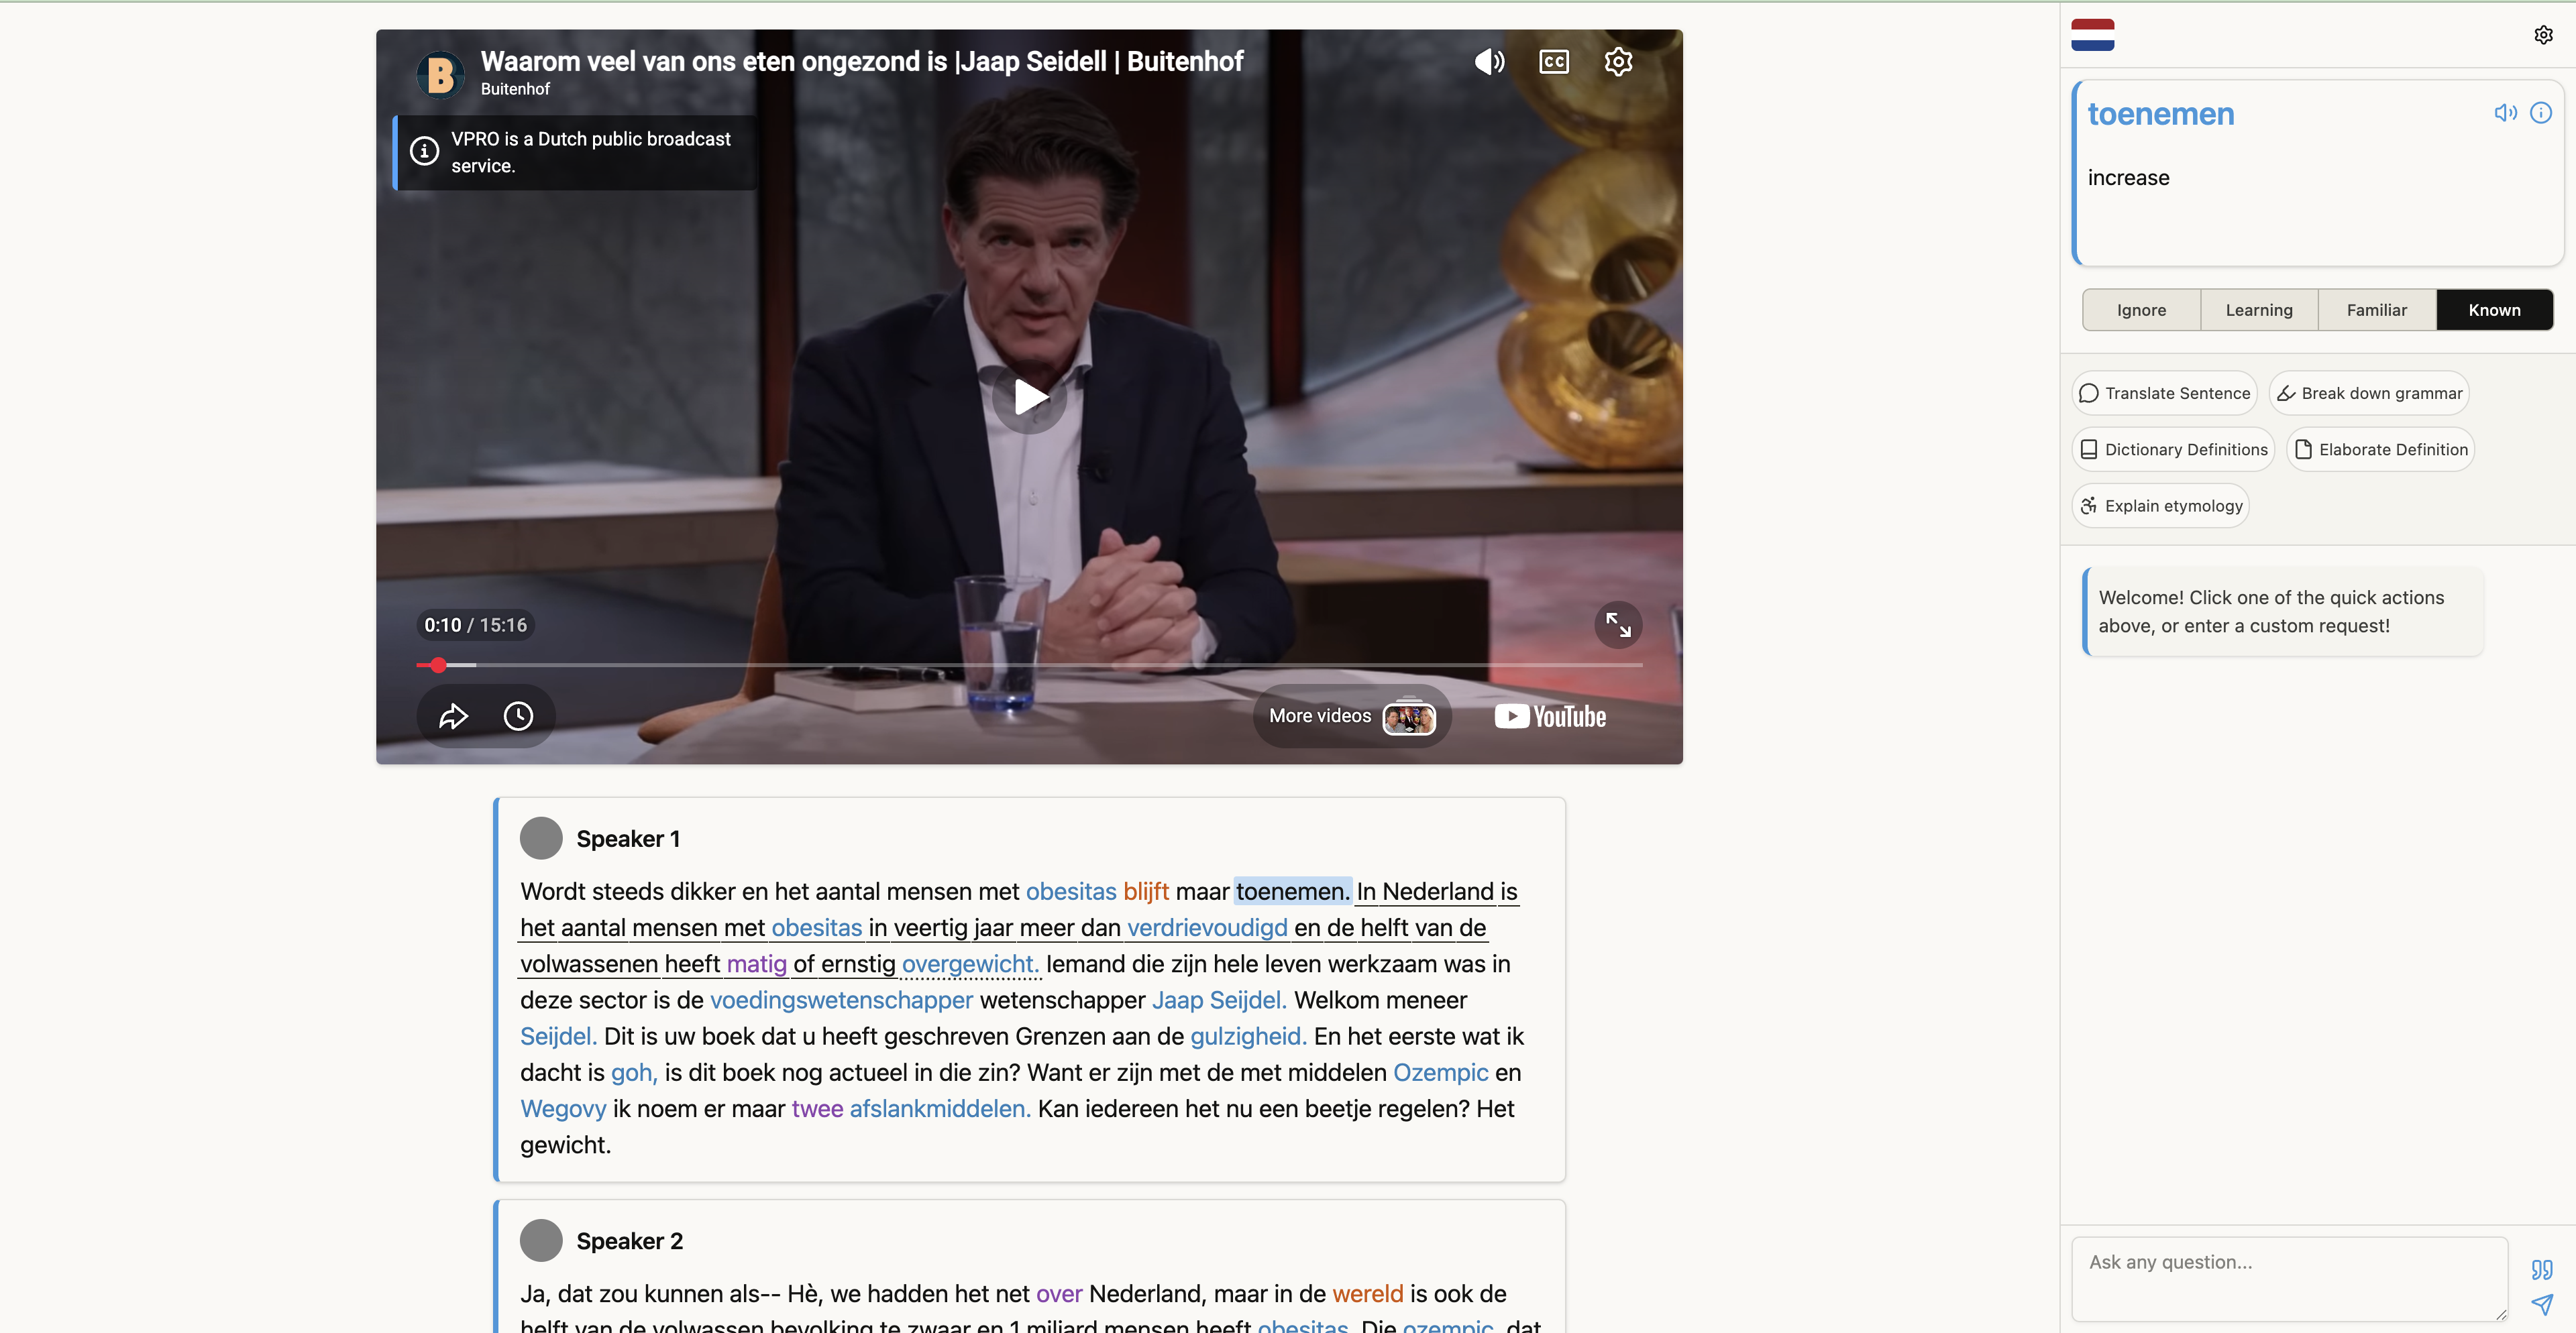Click the word blijft in transcript

pyautogui.click(x=1146, y=891)
